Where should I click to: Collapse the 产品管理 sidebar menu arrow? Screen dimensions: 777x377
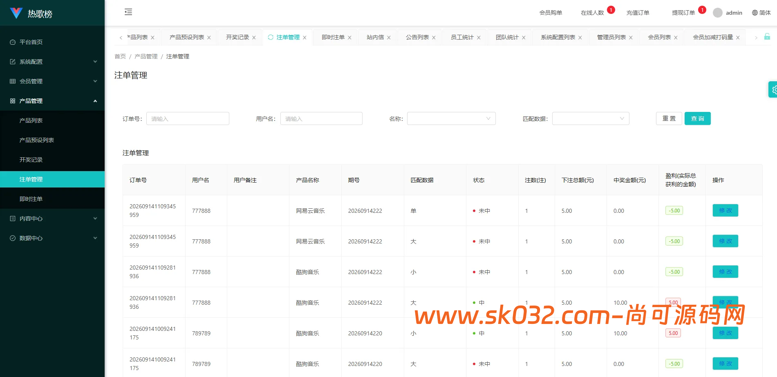pyautogui.click(x=95, y=101)
